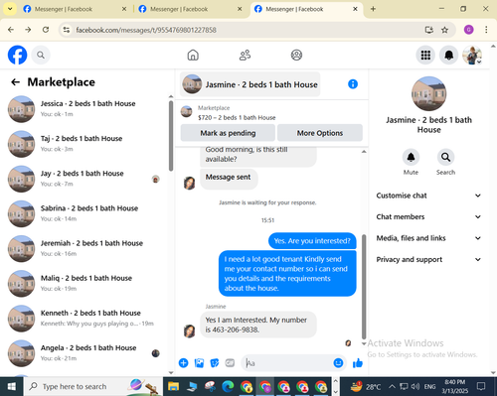This screenshot has width=497, height=396.
Task: Close the first Messenger tab
Action: coord(124,9)
